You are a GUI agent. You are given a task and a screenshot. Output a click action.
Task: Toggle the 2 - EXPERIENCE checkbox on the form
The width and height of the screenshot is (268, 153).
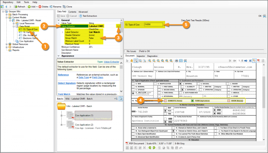(182, 90)
